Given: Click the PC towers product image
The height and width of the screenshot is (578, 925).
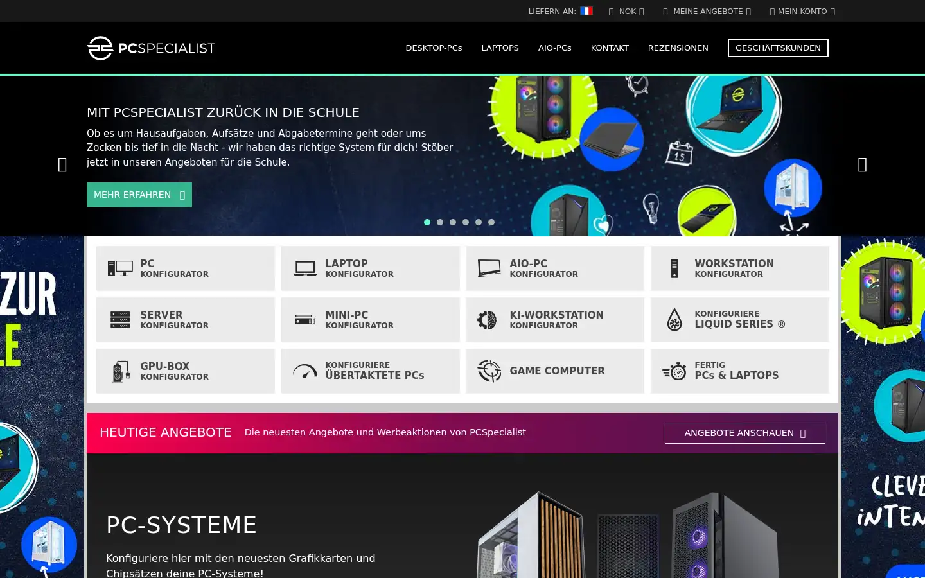Looking at the screenshot, I should (x=626, y=534).
